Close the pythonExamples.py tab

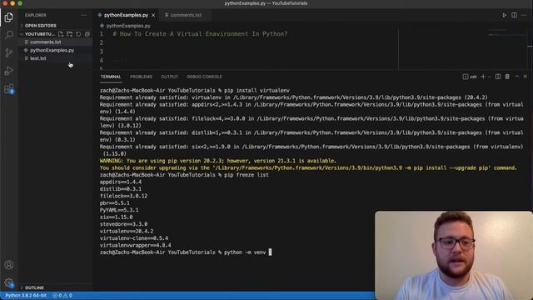point(153,15)
